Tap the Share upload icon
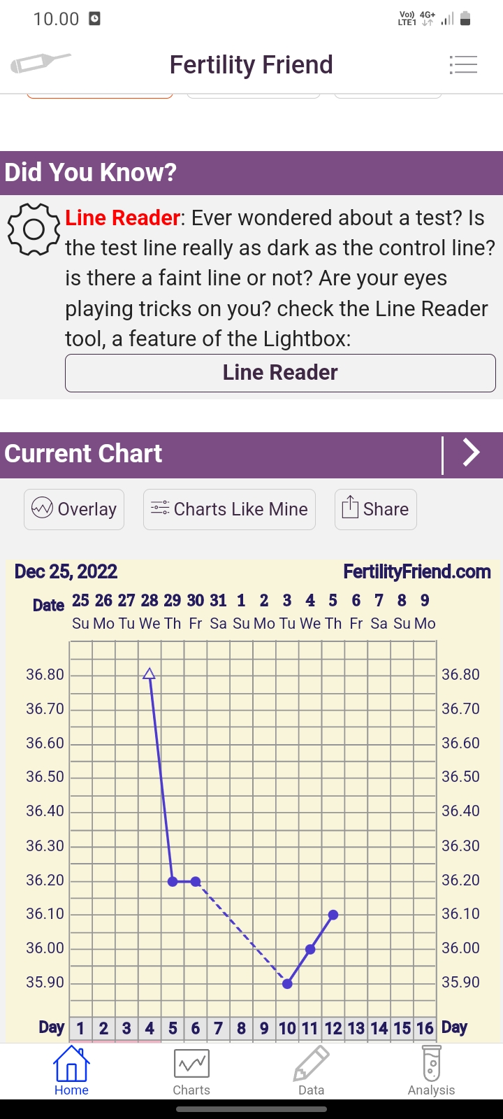 (x=350, y=508)
